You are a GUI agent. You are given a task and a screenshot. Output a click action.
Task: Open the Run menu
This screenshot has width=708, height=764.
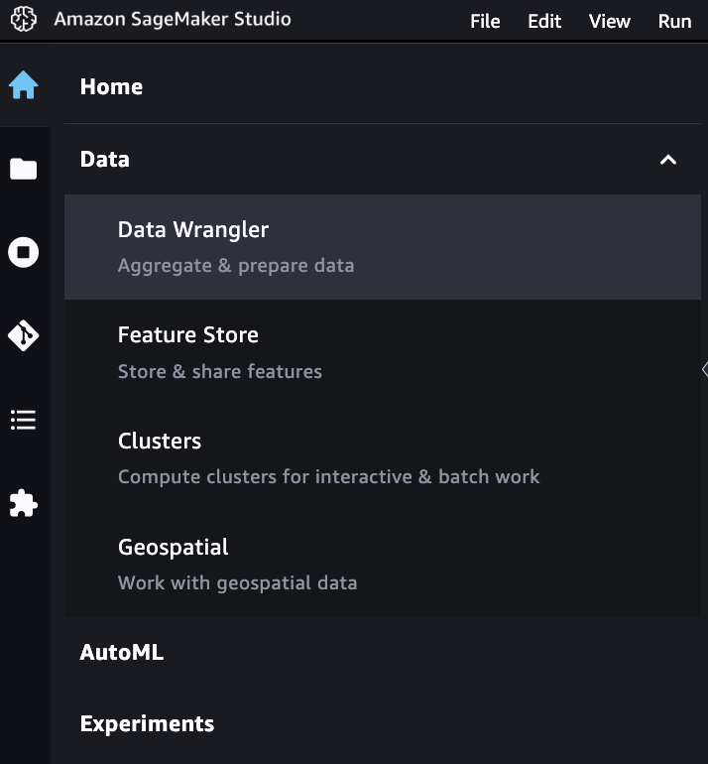click(674, 21)
